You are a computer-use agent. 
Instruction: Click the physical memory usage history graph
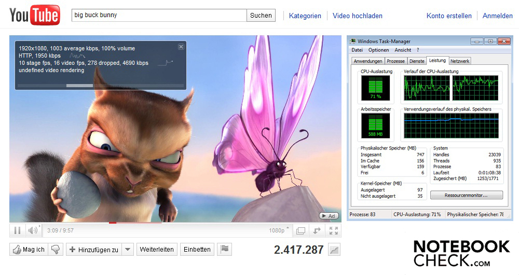(x=452, y=126)
